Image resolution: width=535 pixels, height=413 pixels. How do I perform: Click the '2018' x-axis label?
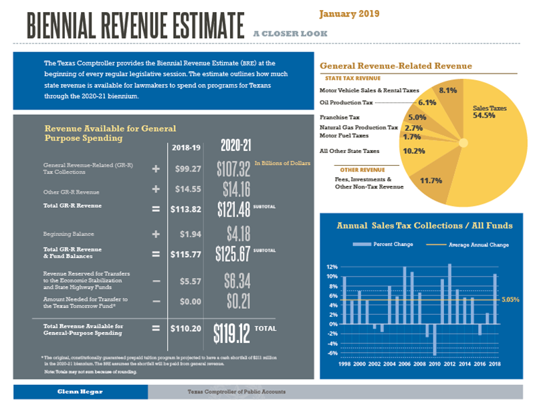coord(495,364)
